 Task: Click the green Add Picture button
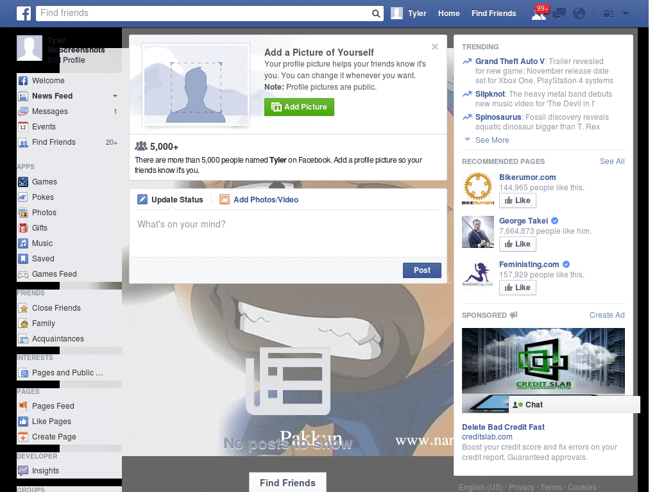click(x=299, y=107)
